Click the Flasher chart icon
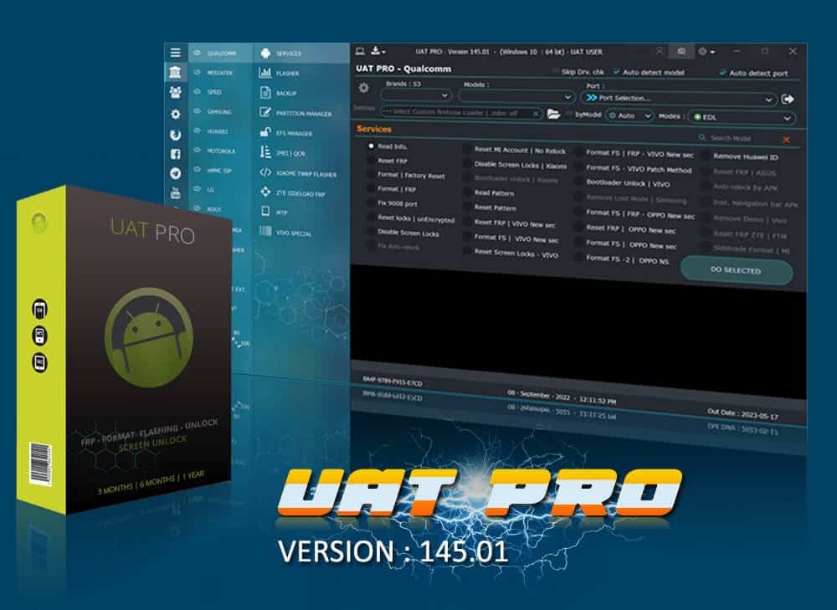837x610 pixels. pos(265,73)
